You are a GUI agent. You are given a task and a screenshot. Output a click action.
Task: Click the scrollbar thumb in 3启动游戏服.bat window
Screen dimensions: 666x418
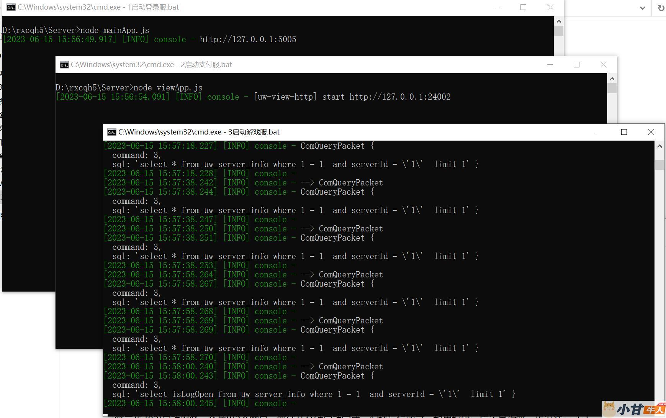point(659,164)
